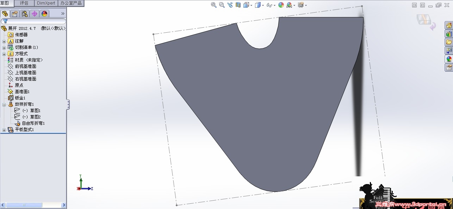This screenshot has height=209, width=453.
Task: Select the Zoom to Area tool
Action: (222, 5)
